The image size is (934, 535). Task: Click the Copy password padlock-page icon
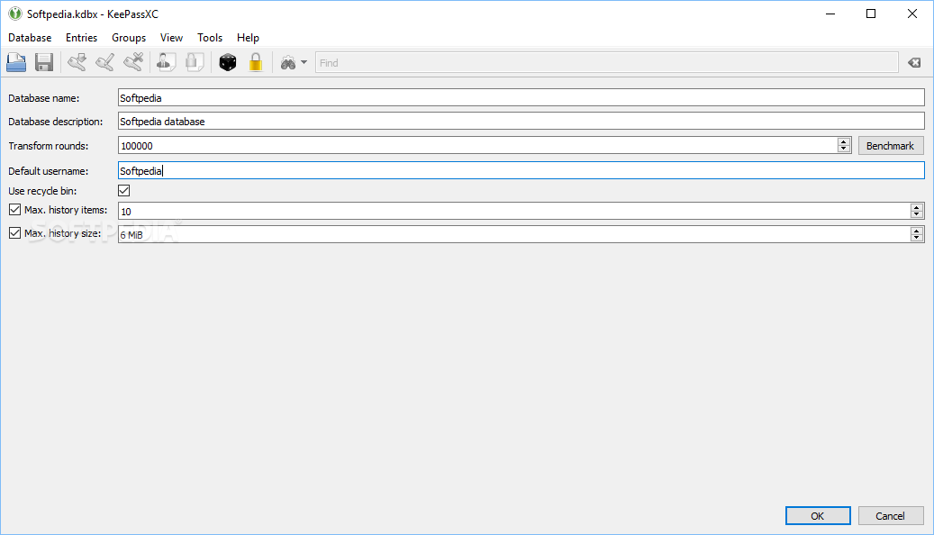[195, 62]
